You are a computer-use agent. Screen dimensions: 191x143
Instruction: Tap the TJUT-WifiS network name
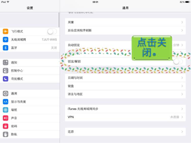[49, 40]
